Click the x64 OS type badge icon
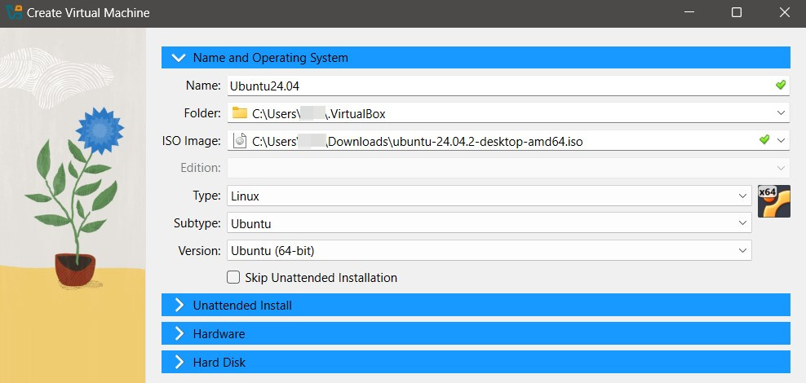This screenshot has width=806, height=383. 773,201
